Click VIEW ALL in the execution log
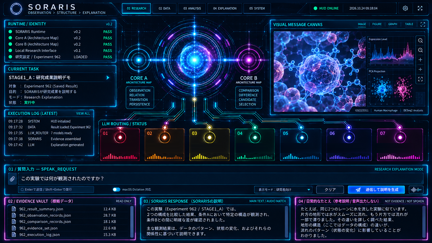 pos(83,114)
